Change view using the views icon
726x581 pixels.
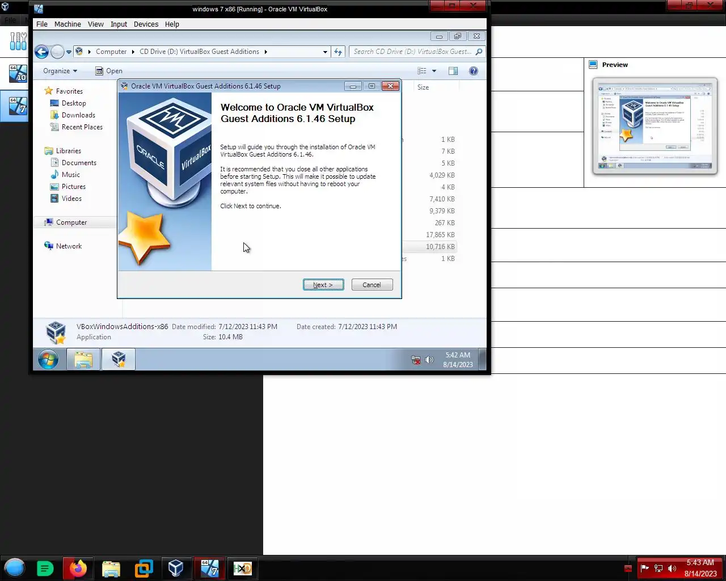(x=422, y=71)
